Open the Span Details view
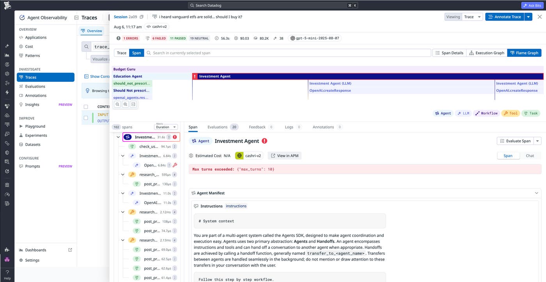Image resolution: width=546 pixels, height=282 pixels. pos(449,53)
